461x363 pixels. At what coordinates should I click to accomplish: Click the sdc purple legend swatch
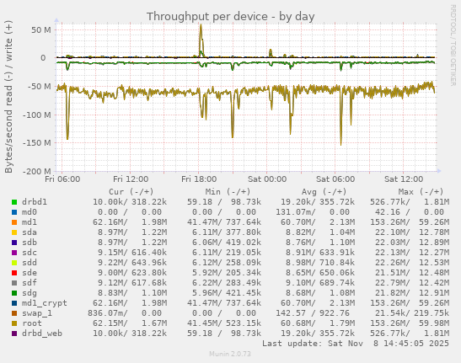[14, 253]
